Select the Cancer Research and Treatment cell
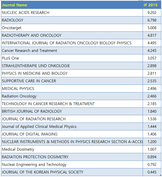This screenshot has height=177, width=162. click(x=72, y=50)
